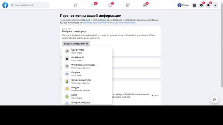Click the Google Фото pinwheel icon
This screenshot has height=125, width=223.
coord(67,51)
